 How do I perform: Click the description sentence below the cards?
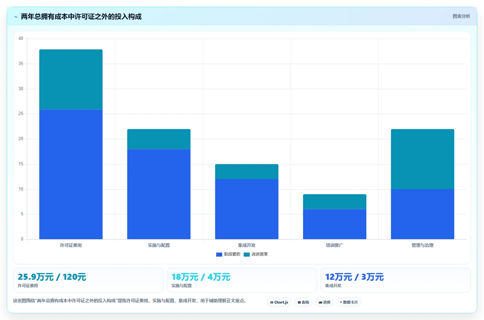click(x=130, y=301)
